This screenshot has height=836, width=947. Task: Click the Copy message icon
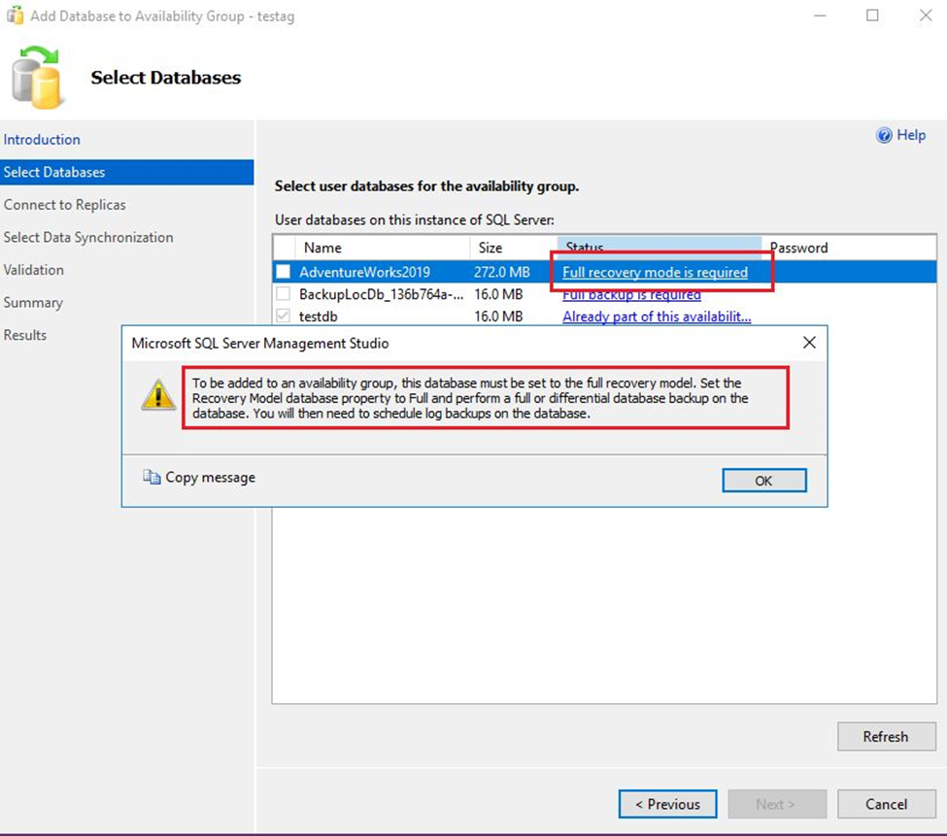point(152,477)
